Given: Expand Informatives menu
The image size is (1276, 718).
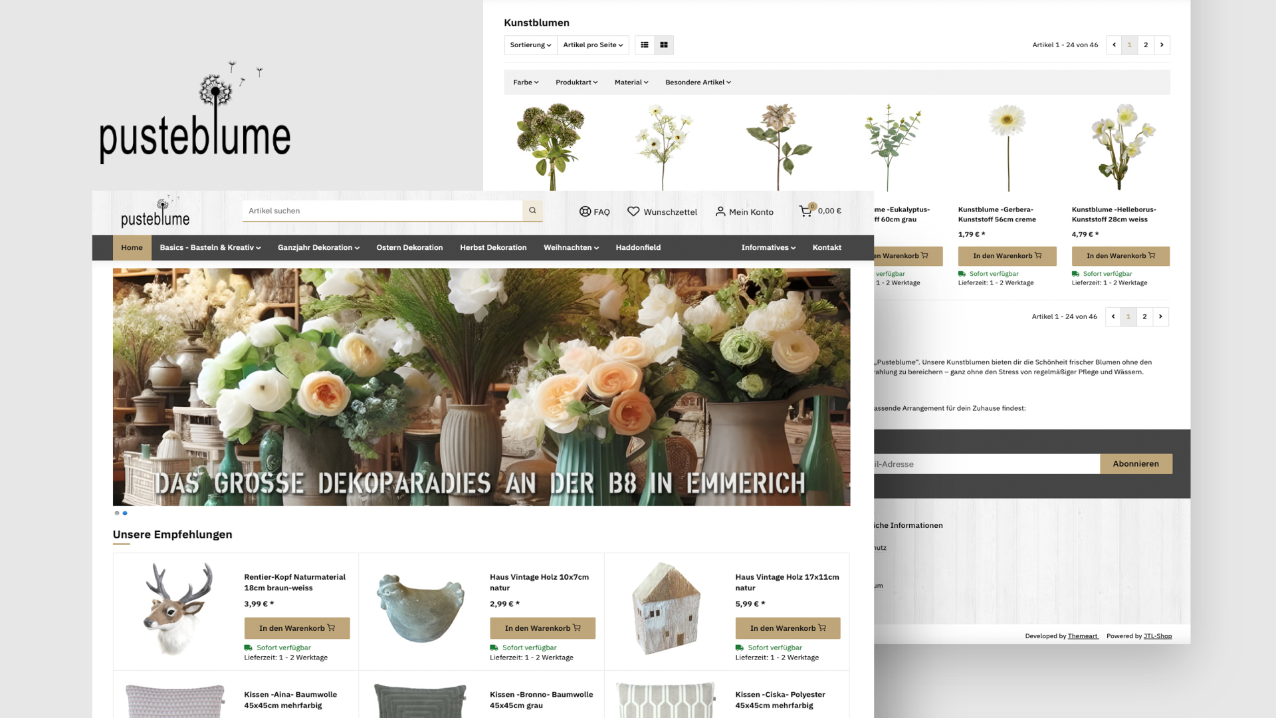Looking at the screenshot, I should pos(768,247).
